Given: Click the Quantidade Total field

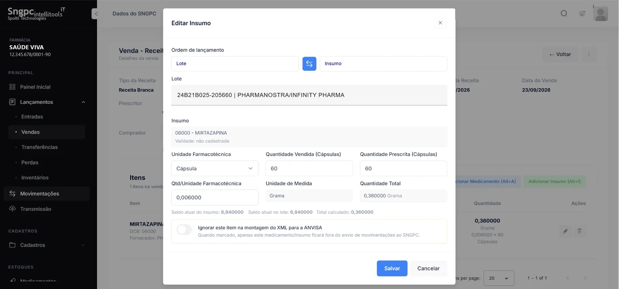Looking at the screenshot, I should [404, 196].
